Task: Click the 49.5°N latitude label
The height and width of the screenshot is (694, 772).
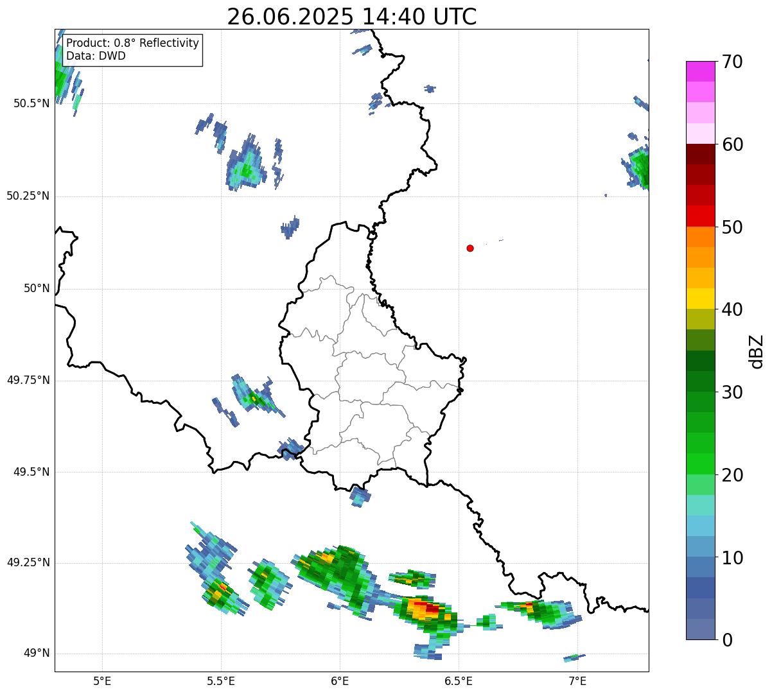Action: pos(31,472)
